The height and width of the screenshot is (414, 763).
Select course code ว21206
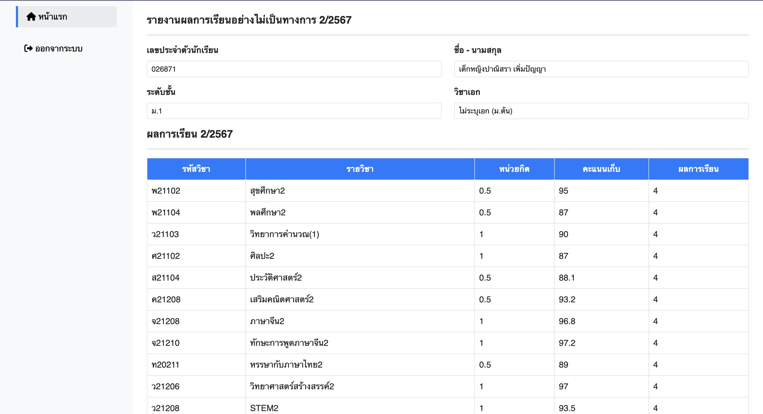pyautogui.click(x=165, y=386)
